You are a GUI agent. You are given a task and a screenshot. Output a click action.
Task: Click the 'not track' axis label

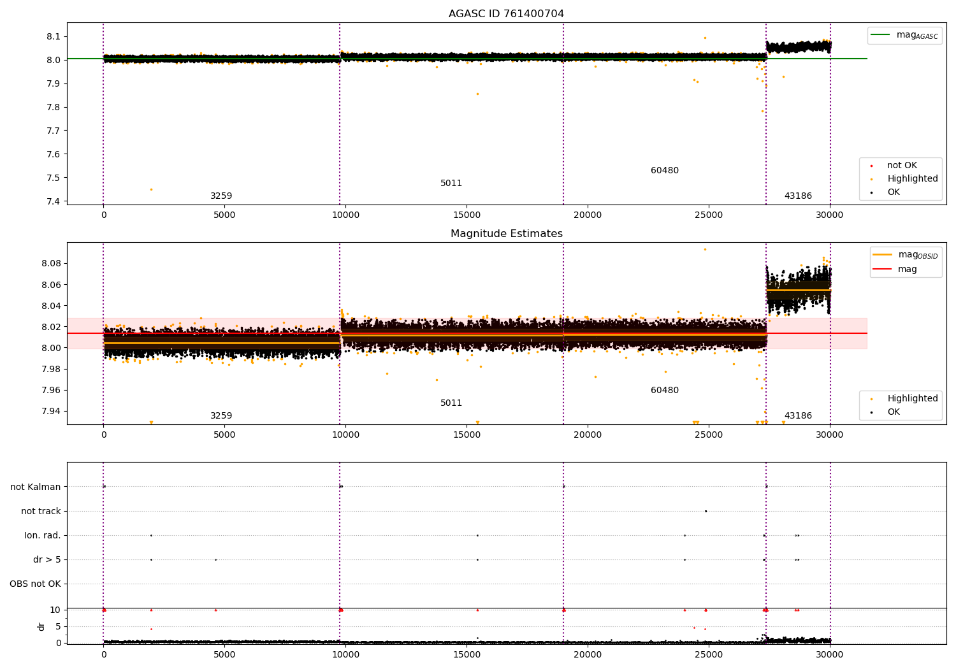(x=41, y=512)
